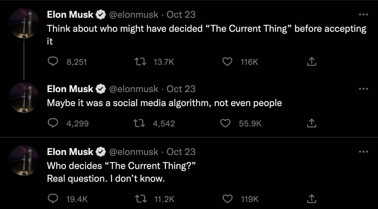Like the first tweet
The height and width of the screenshot is (209, 378).
tap(227, 61)
